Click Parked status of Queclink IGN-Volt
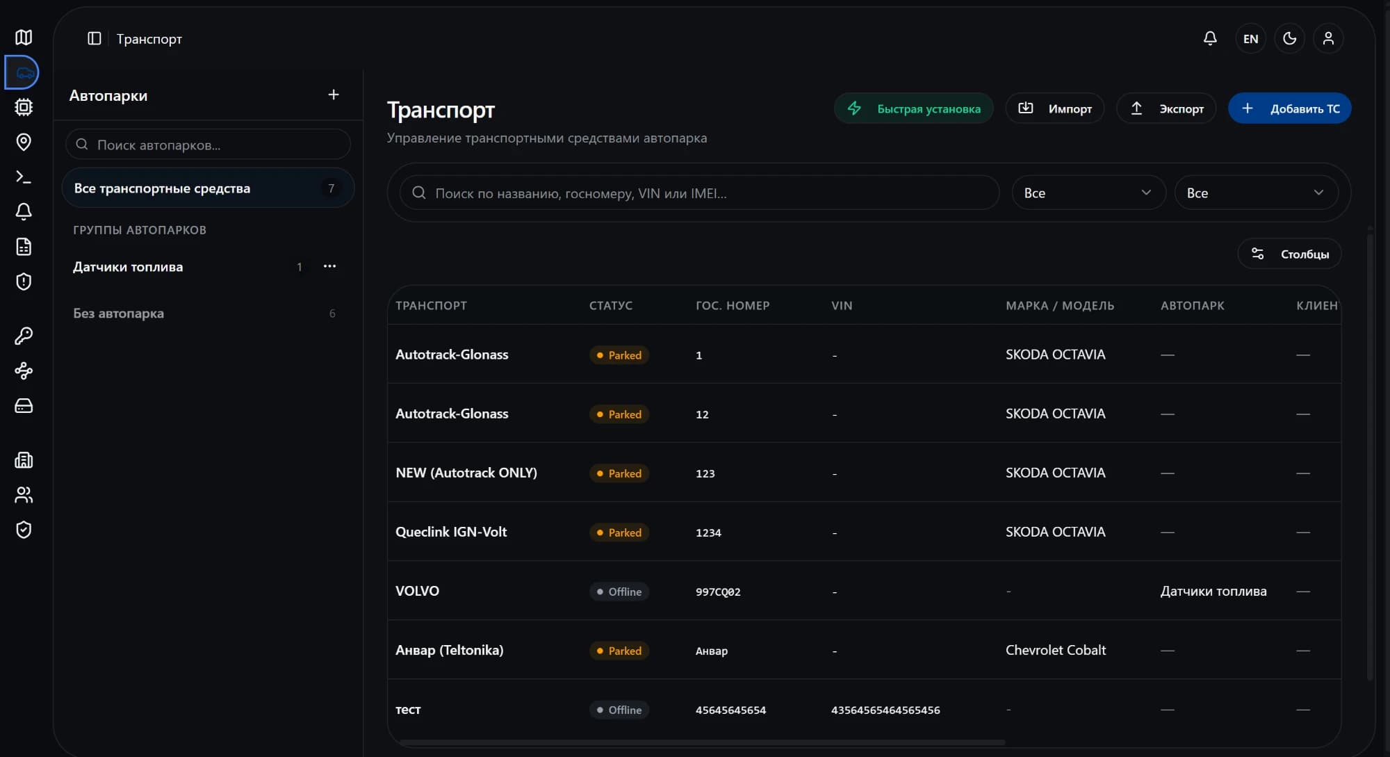 tap(619, 532)
